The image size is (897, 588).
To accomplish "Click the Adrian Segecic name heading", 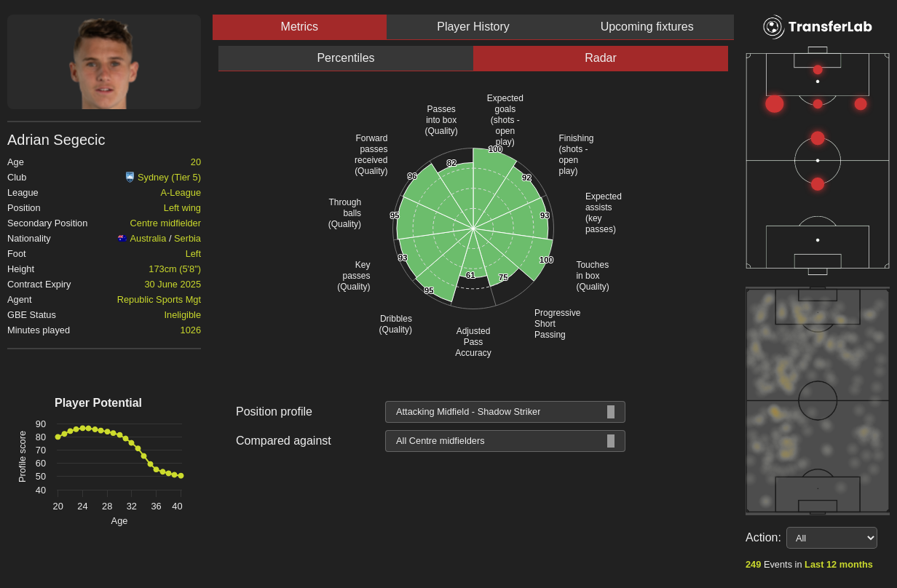I will tap(56, 140).
